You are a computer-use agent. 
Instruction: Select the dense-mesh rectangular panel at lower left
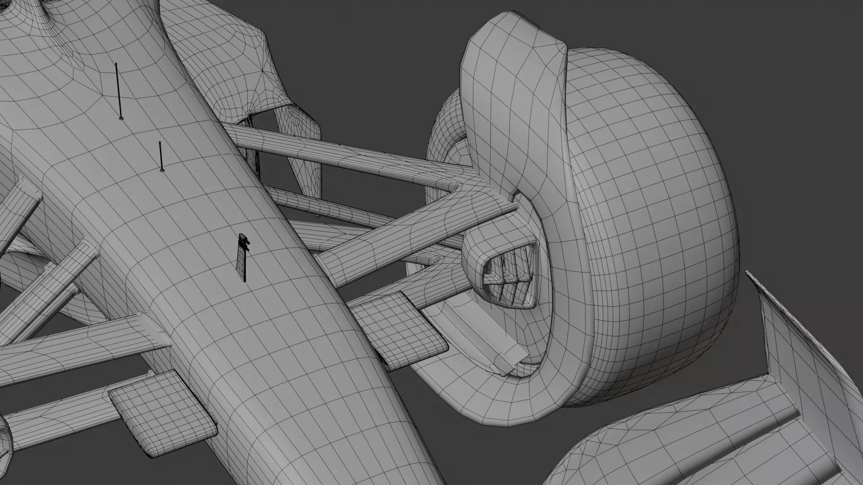coord(163,414)
